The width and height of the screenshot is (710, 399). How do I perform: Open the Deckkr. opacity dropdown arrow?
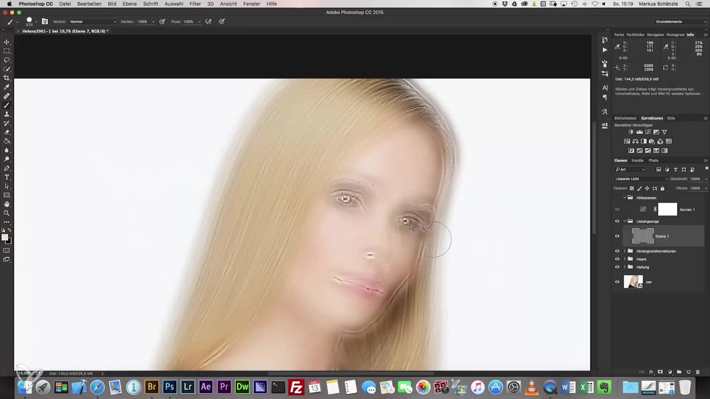coord(153,22)
